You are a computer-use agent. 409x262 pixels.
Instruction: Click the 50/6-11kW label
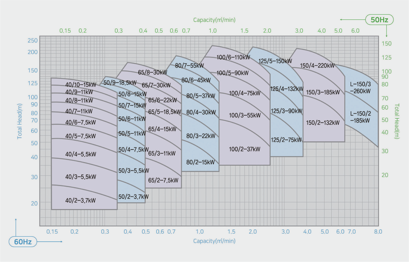pyautogui.click(x=132, y=119)
